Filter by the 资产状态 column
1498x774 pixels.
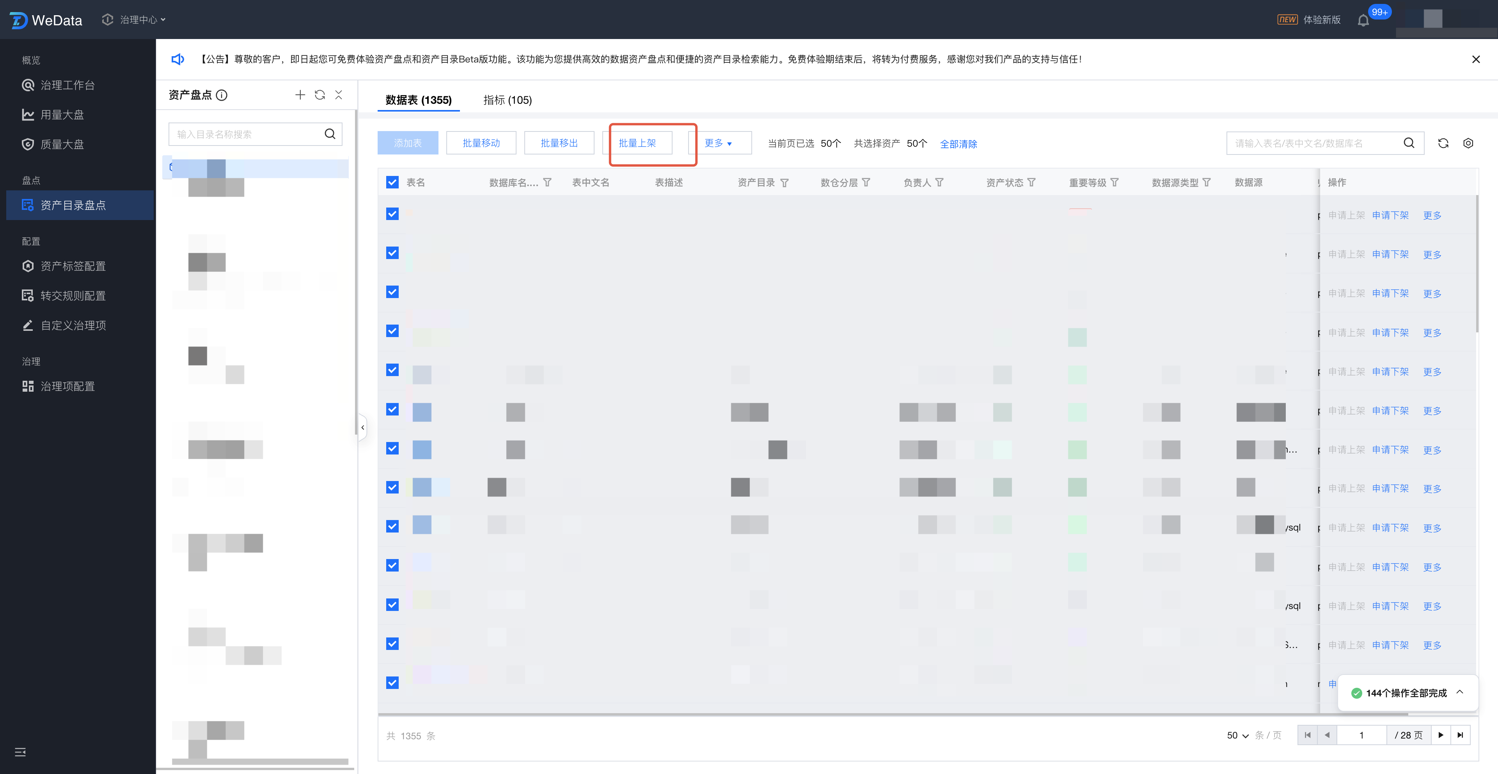point(1031,183)
